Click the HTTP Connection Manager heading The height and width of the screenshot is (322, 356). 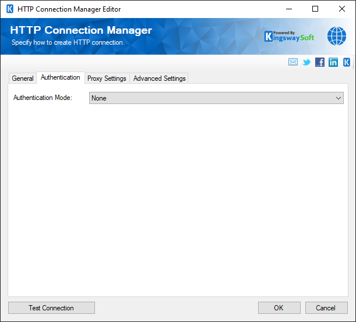81,30
